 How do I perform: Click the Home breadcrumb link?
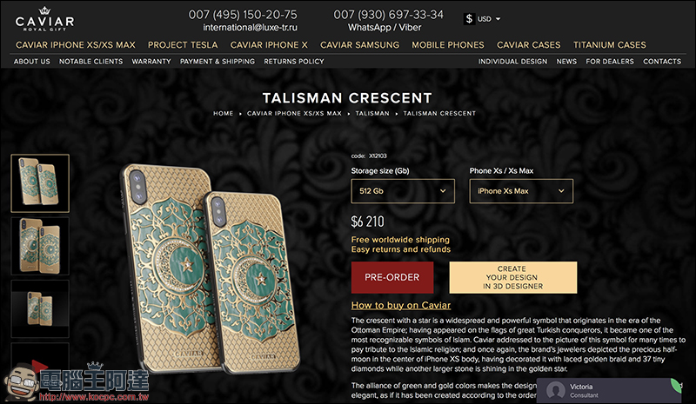(x=223, y=114)
